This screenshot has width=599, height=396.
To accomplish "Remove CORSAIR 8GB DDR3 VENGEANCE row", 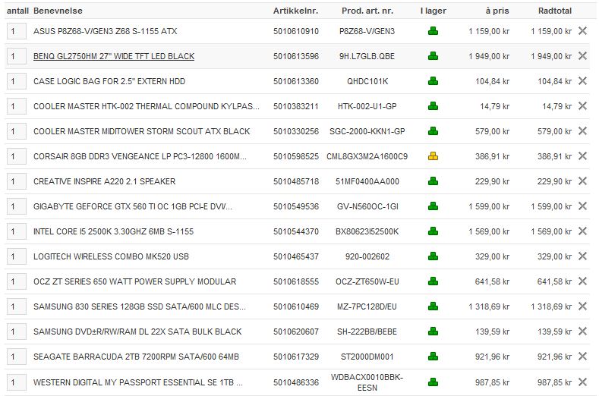I will tap(582, 156).
